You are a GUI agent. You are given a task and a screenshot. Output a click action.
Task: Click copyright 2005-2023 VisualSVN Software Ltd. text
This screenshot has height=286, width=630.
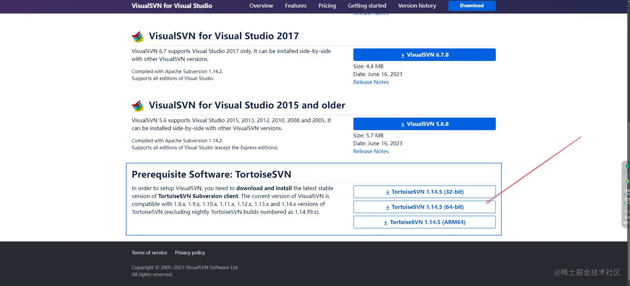(x=185, y=268)
